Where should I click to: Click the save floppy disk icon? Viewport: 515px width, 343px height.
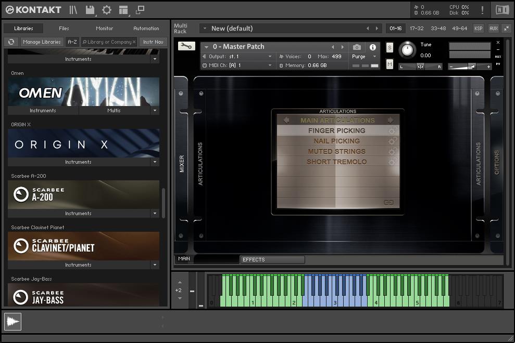click(x=90, y=10)
